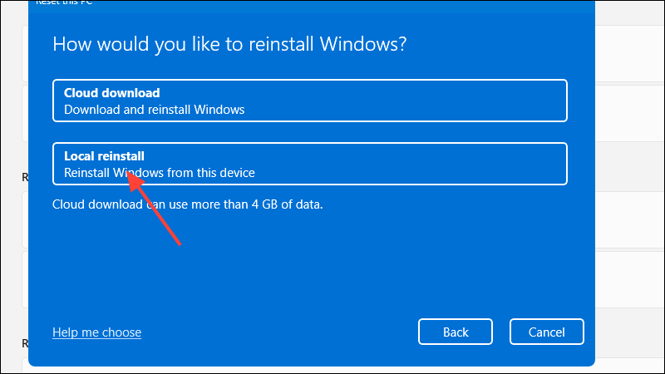Screen dimensions: 665x374
Task: Choose the Cloud download option
Action: [x=309, y=101]
